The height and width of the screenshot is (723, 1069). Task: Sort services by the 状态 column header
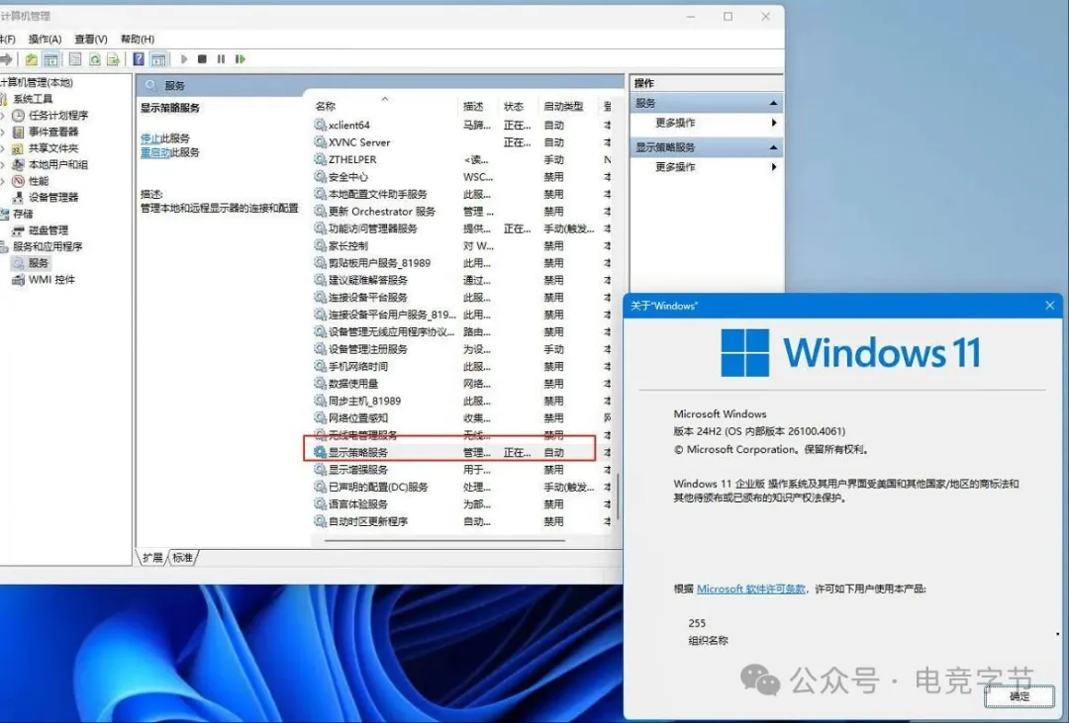[518, 106]
